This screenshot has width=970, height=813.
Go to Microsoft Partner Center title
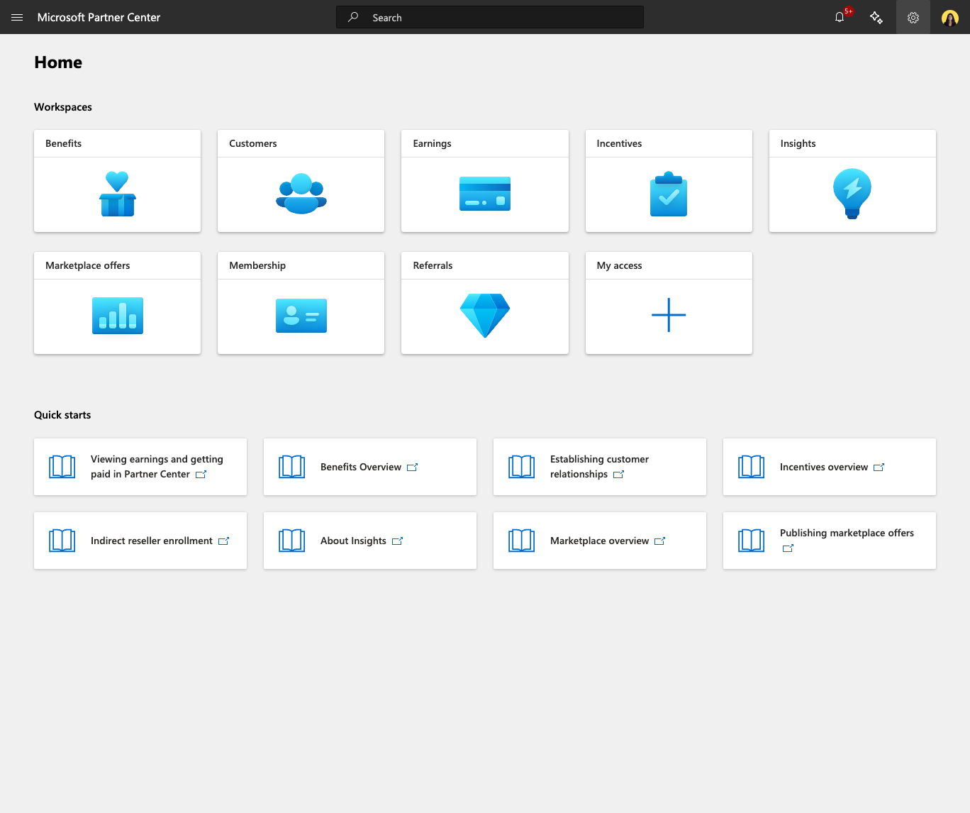click(99, 17)
